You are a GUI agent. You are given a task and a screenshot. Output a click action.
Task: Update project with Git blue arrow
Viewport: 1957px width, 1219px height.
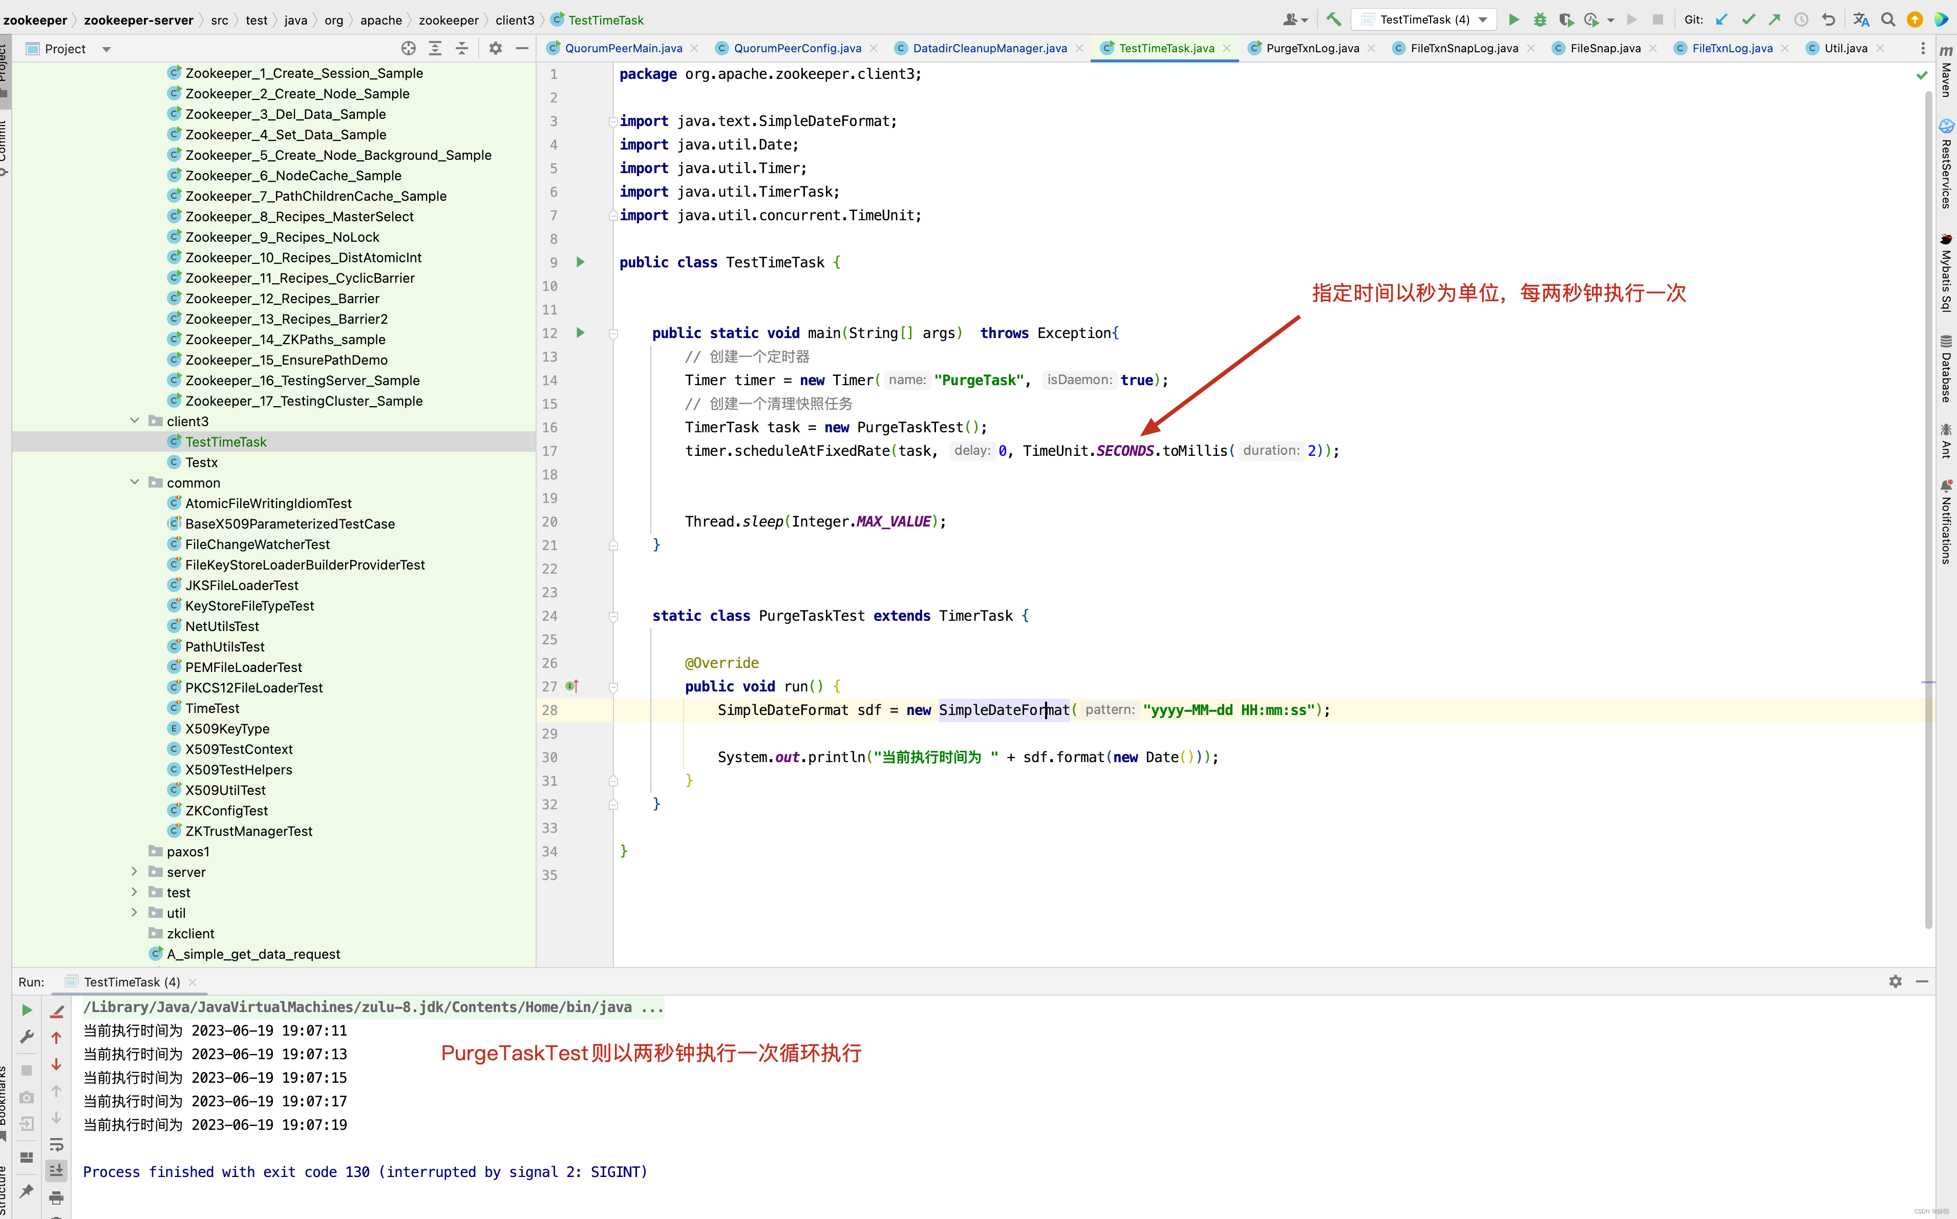[x=1721, y=19]
